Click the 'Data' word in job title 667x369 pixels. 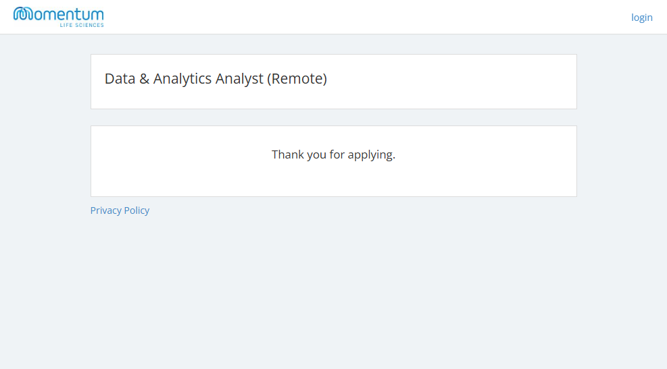(120, 79)
